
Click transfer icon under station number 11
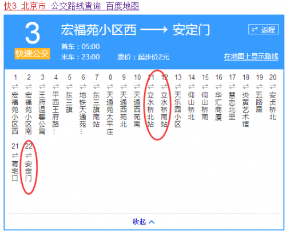151,87
